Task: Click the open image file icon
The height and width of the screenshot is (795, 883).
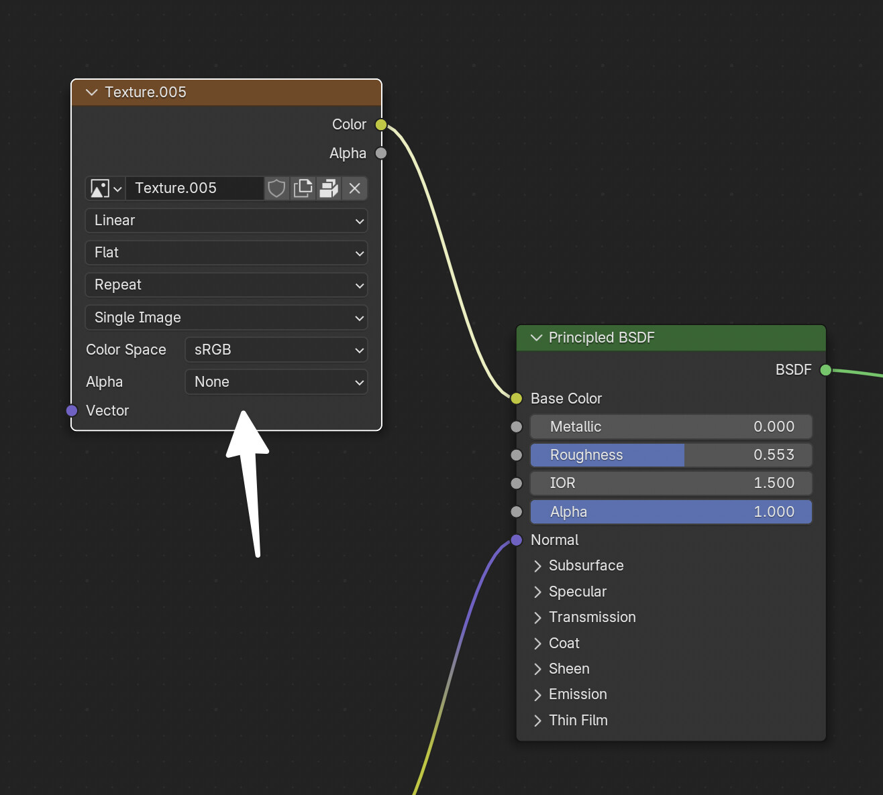Action: (x=329, y=188)
